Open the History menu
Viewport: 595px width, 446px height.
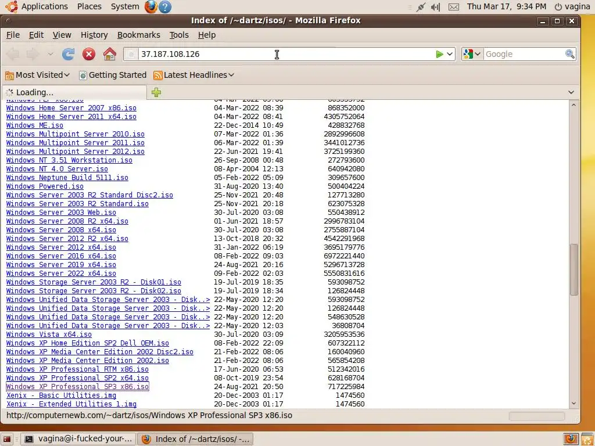94,35
